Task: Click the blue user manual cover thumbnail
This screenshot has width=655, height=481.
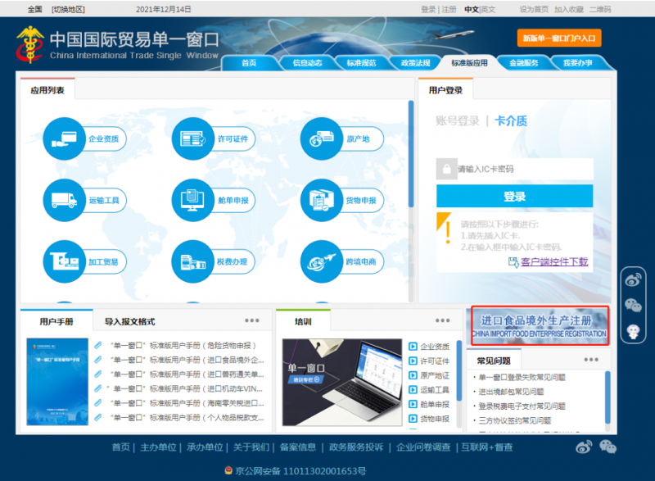Action: 57,382
